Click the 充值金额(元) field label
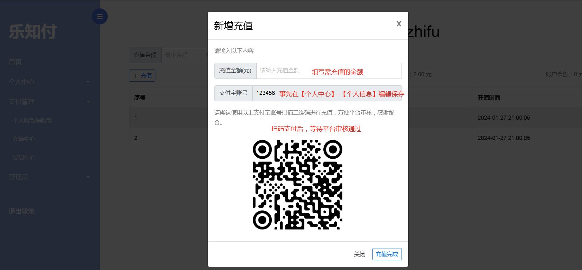 point(235,71)
